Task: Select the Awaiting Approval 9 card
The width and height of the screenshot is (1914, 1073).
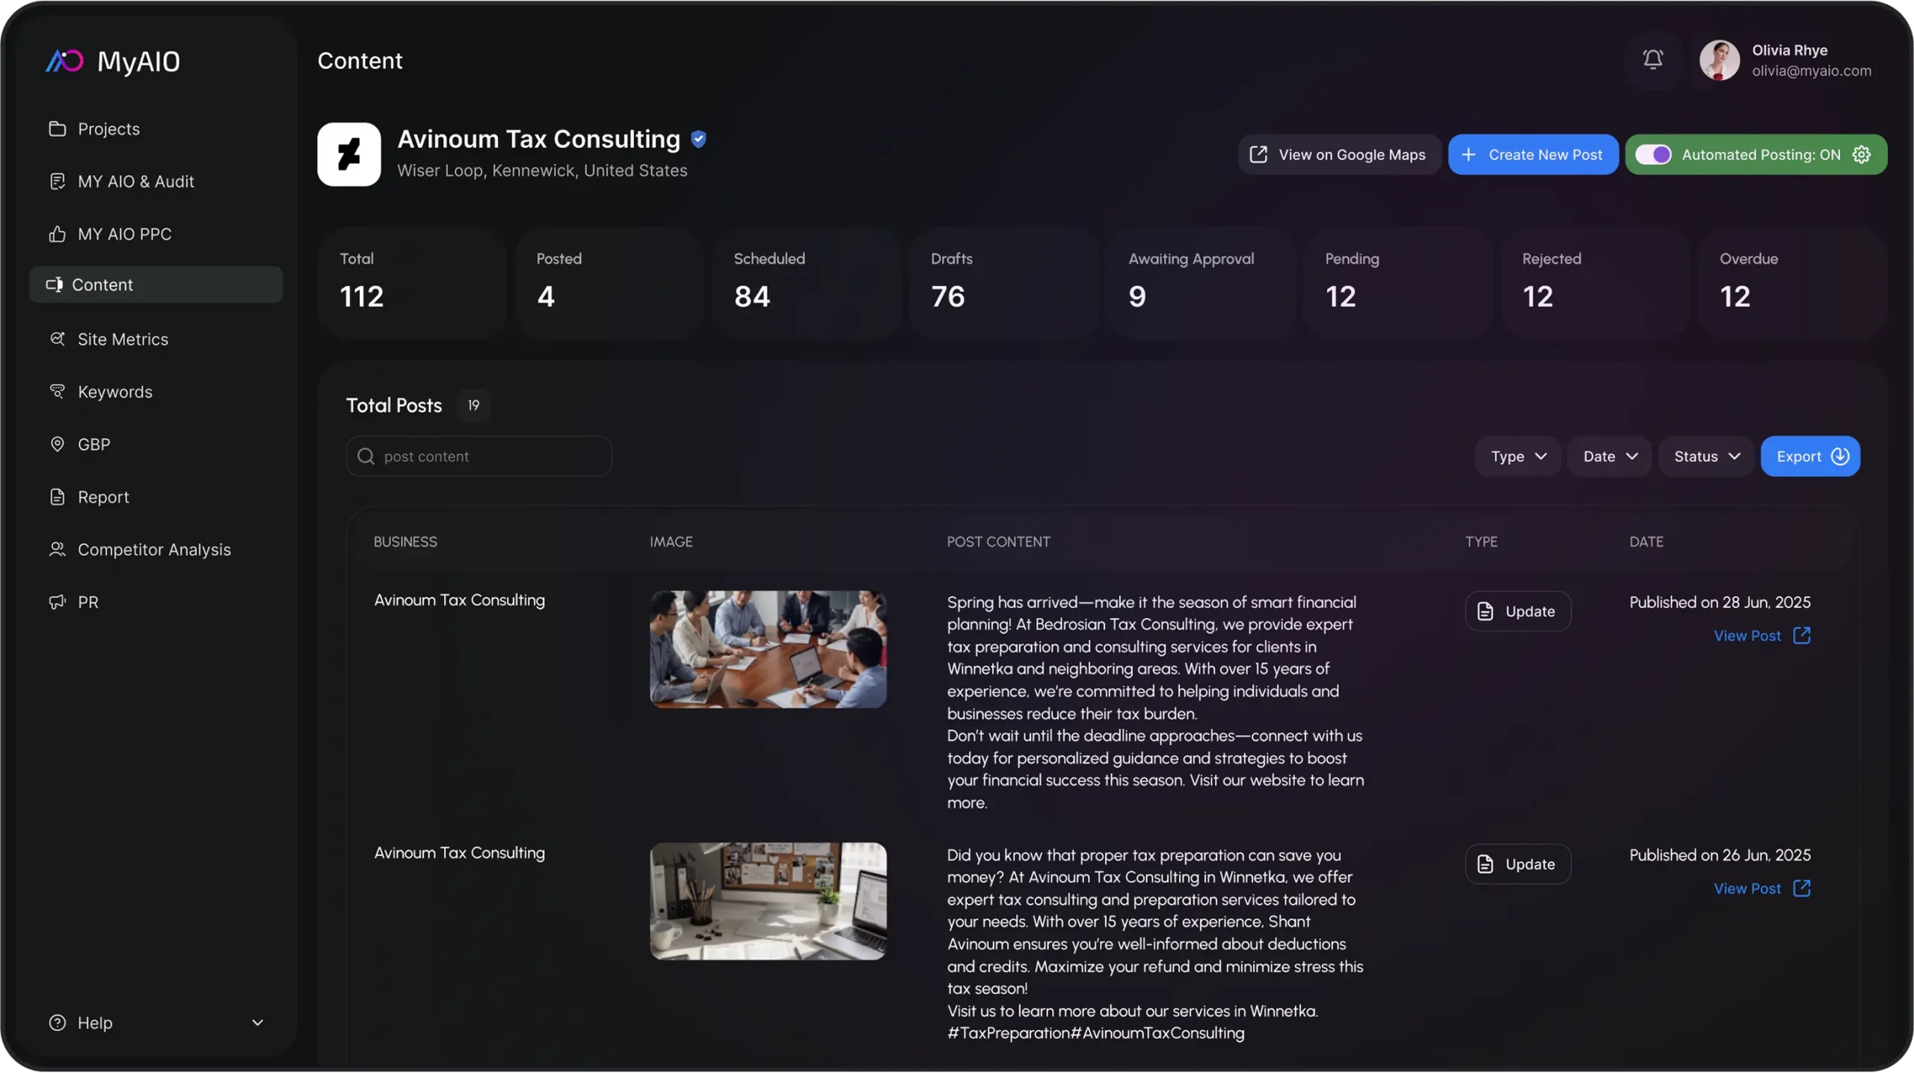Action: (x=1201, y=284)
